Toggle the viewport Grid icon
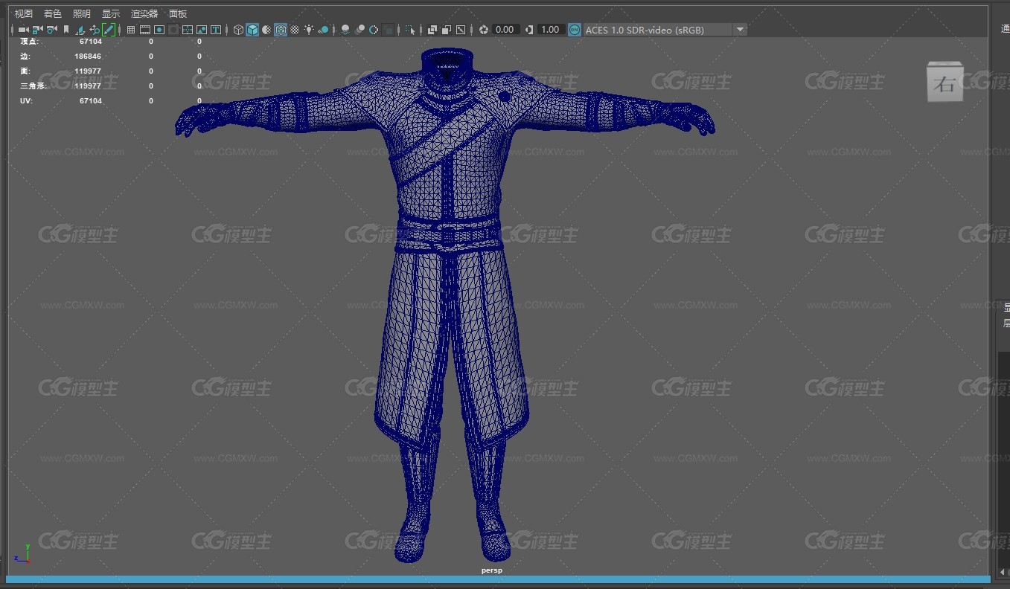Image resolution: width=1010 pixels, height=589 pixels. pyautogui.click(x=130, y=30)
